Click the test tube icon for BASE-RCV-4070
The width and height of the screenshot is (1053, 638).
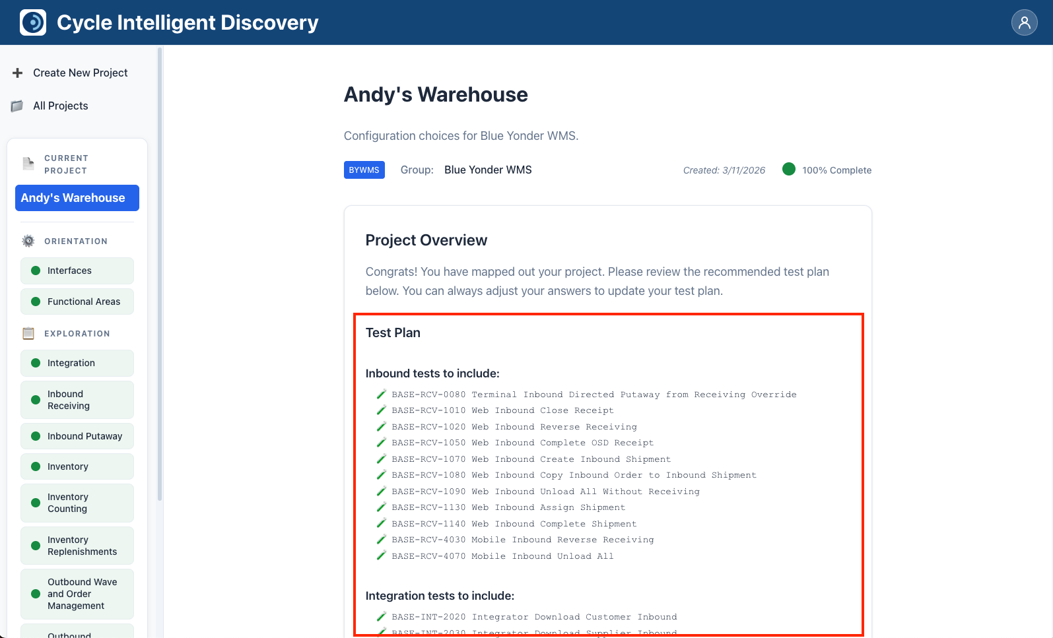pyautogui.click(x=381, y=556)
